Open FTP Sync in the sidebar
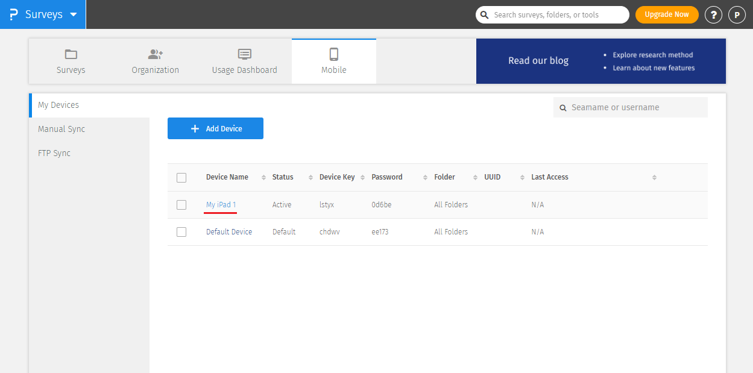Image resolution: width=753 pixels, height=373 pixels. (54, 153)
